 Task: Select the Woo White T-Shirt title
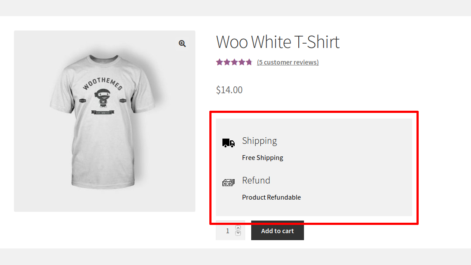(x=277, y=42)
